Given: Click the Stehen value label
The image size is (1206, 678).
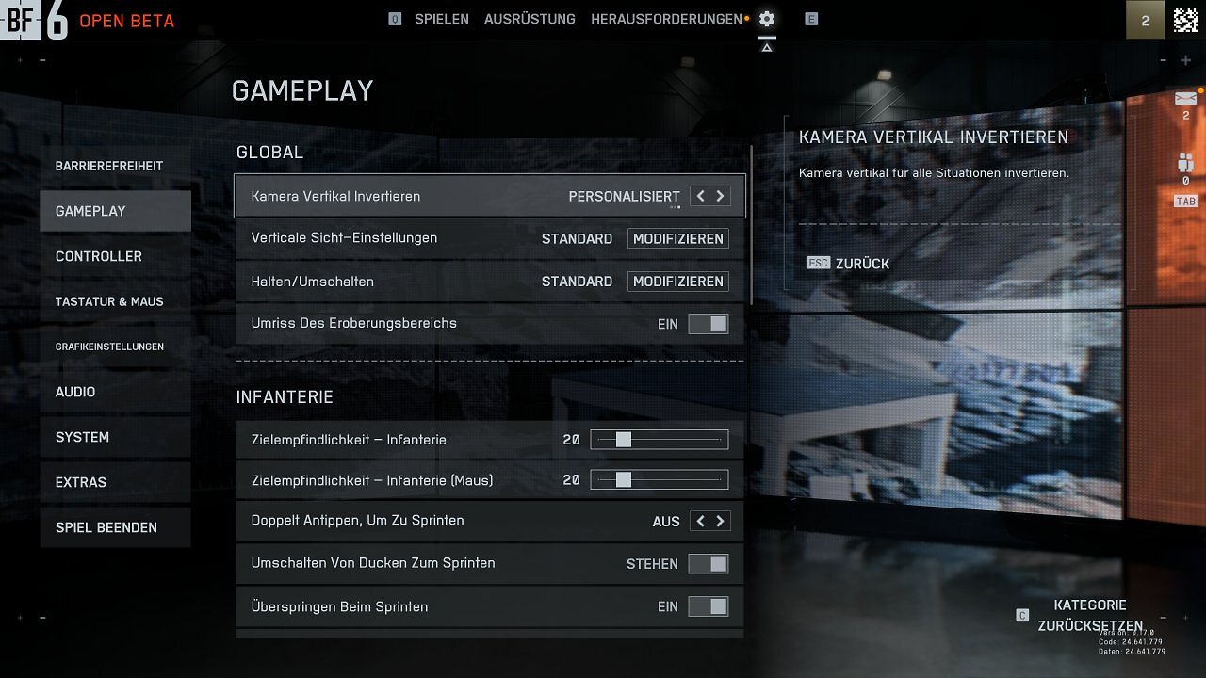Looking at the screenshot, I should pyautogui.click(x=652, y=564).
